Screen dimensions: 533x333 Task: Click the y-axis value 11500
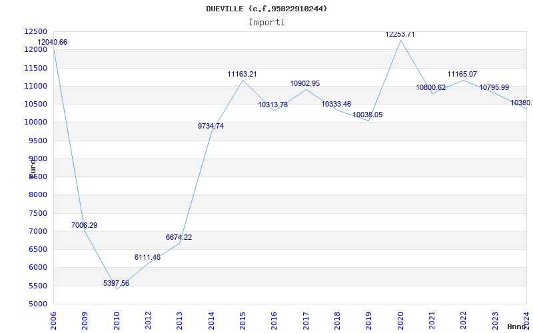(35, 68)
